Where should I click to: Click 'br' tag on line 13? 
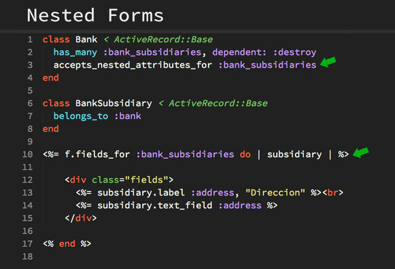(333, 193)
